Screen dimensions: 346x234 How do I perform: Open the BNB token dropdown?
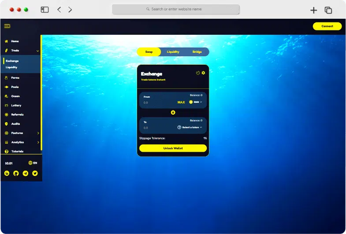pyautogui.click(x=196, y=102)
